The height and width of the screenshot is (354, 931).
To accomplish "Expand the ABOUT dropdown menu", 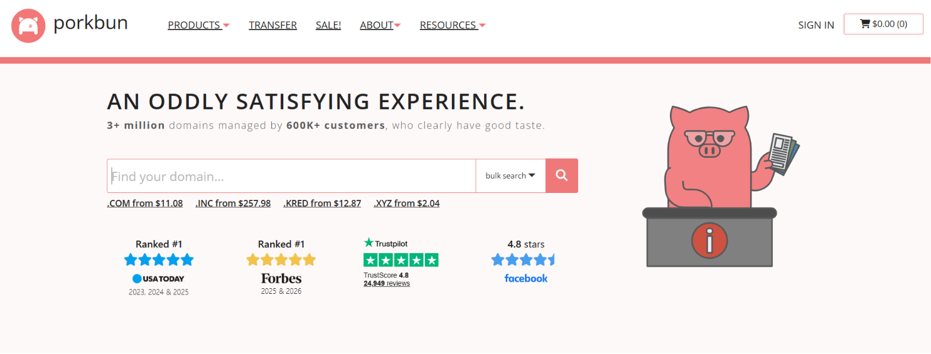I will [x=380, y=25].
